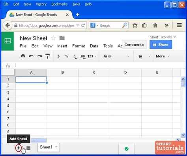This screenshot has width=187, height=156.
Task: Bookmark this page with star icon
Action: coord(135,25)
